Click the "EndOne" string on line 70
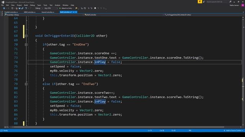 tap(80, 45)
